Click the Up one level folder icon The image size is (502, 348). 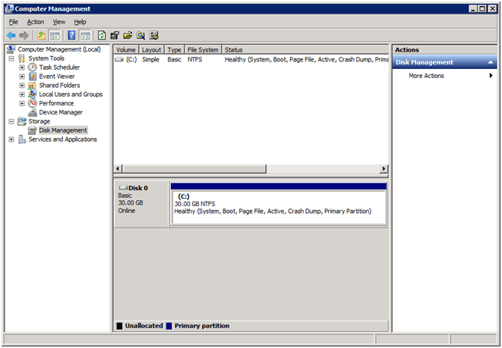click(x=41, y=36)
